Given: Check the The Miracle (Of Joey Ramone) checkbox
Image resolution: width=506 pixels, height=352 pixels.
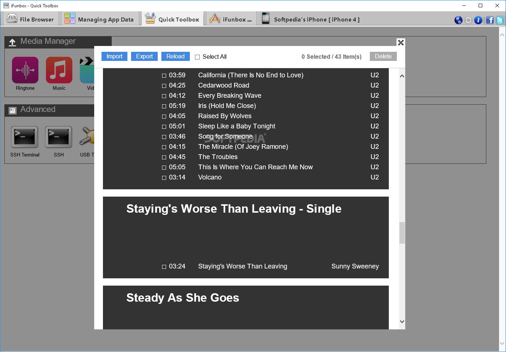Looking at the screenshot, I should pyautogui.click(x=164, y=147).
